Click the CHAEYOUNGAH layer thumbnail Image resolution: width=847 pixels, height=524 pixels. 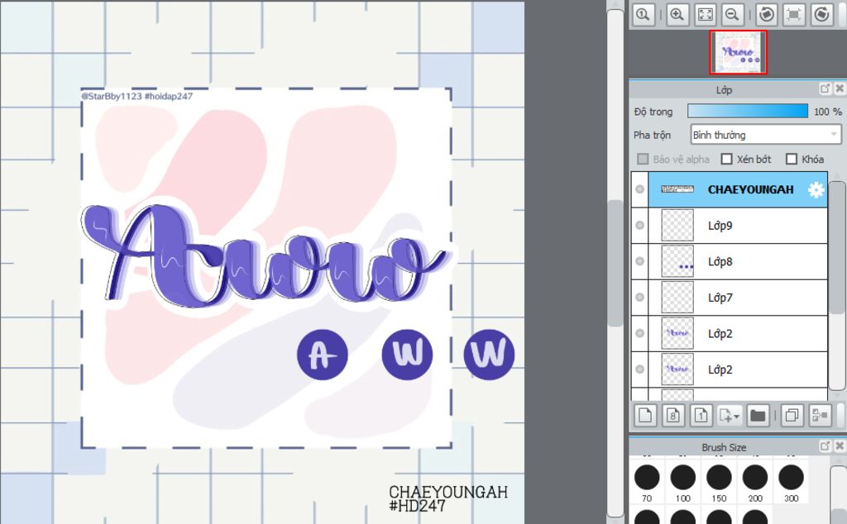click(677, 189)
